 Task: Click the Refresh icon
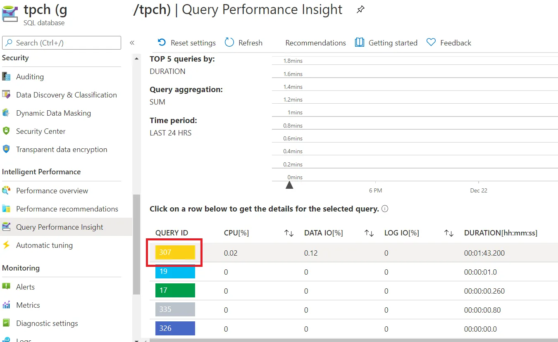click(x=229, y=43)
